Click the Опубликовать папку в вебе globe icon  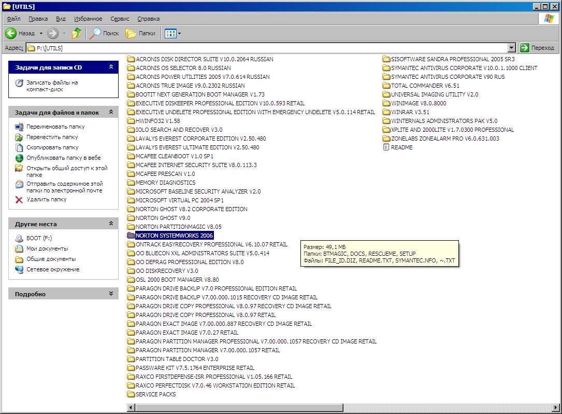coord(19,158)
